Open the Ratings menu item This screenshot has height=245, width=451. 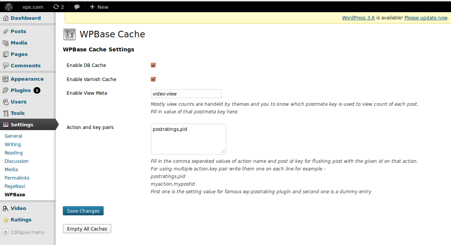[21, 220]
